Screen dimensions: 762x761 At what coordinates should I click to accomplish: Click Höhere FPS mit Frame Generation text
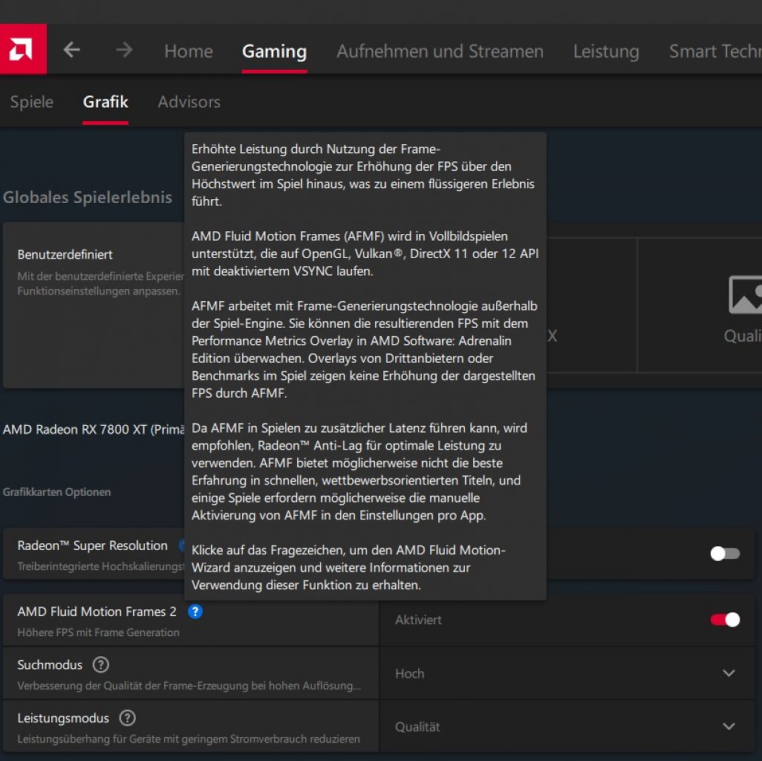(x=98, y=632)
